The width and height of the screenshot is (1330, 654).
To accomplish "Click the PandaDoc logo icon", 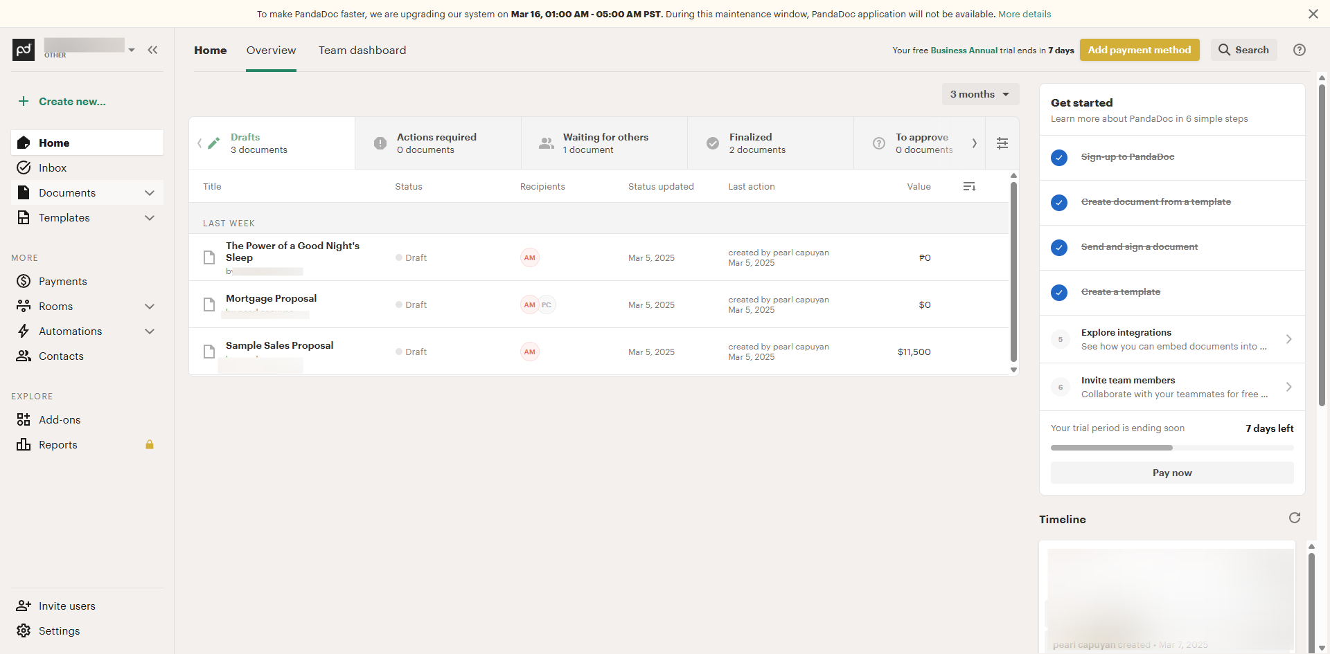I will tap(24, 50).
